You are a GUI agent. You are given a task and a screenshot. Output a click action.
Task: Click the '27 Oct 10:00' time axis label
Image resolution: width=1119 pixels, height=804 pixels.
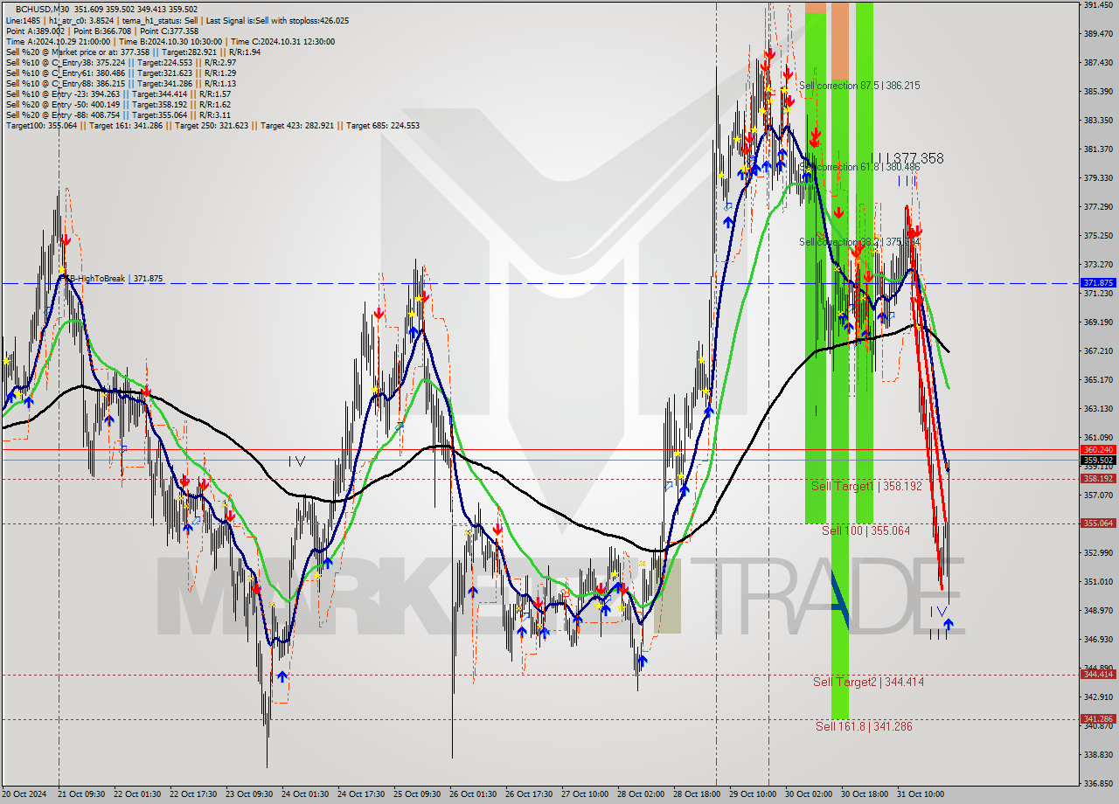point(585,794)
